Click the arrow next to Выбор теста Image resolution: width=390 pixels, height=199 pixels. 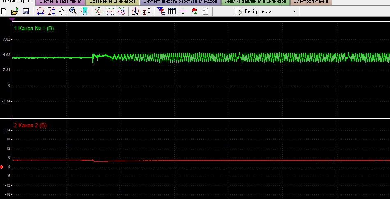(295, 11)
